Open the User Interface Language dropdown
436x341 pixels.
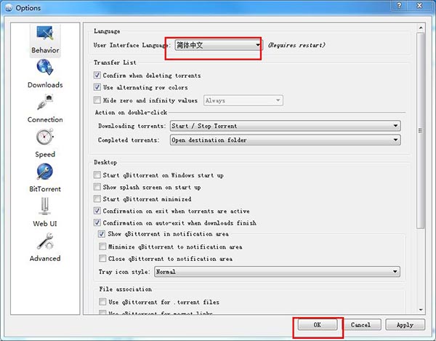[219, 45]
